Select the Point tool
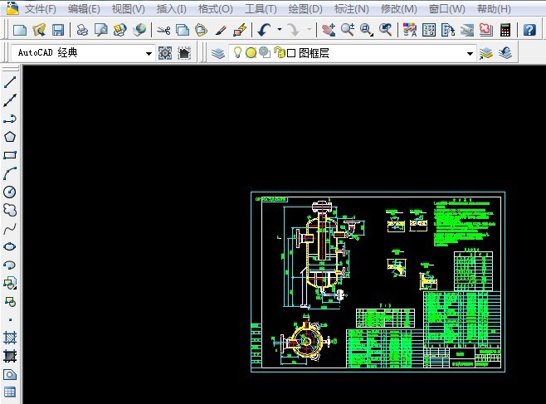The width and height of the screenshot is (546, 404). coord(10,319)
